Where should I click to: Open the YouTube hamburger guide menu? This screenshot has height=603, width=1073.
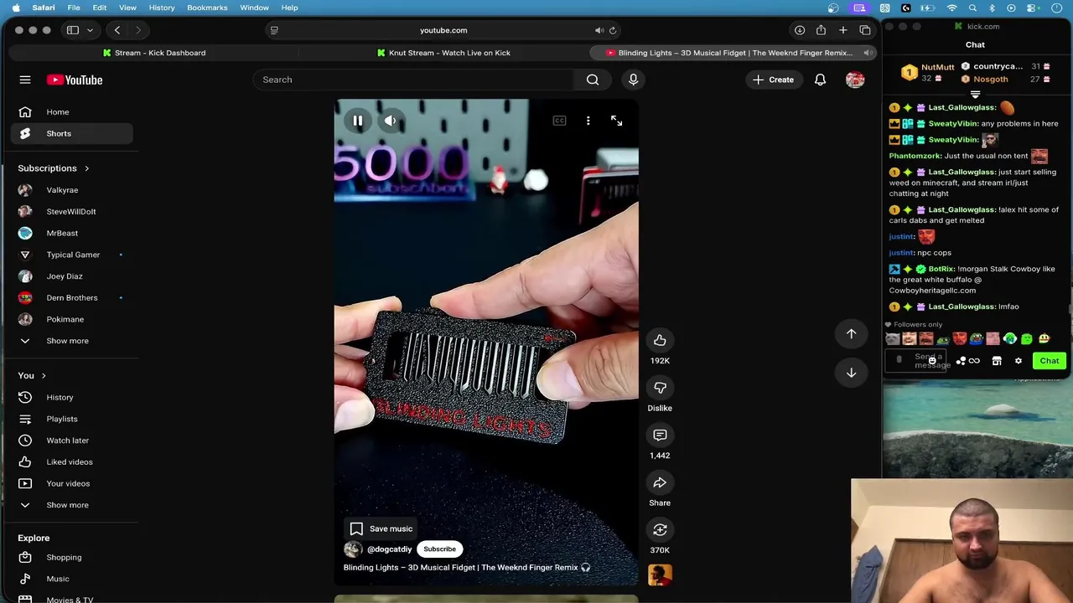pyautogui.click(x=25, y=80)
